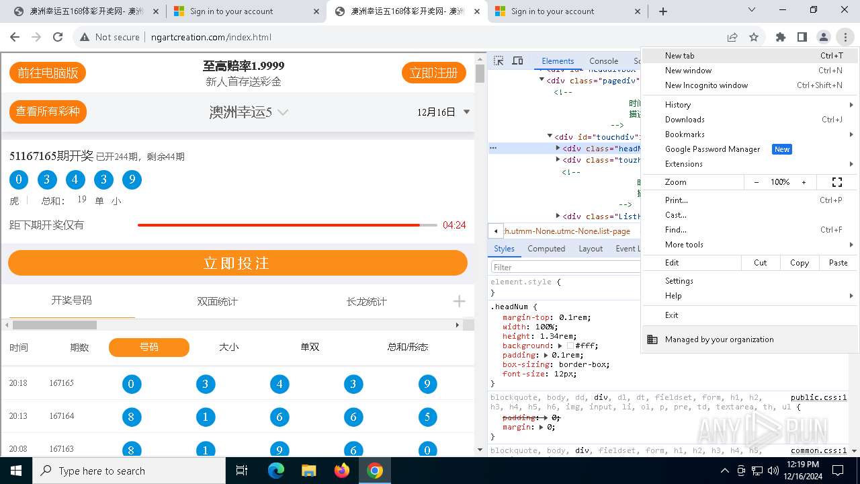860x484 pixels.
Task: Click the Not secure warning icon
Action: 85,37
